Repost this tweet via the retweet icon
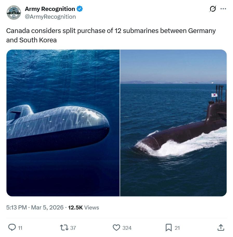Image resolution: width=233 pixels, height=237 pixels. point(64,227)
